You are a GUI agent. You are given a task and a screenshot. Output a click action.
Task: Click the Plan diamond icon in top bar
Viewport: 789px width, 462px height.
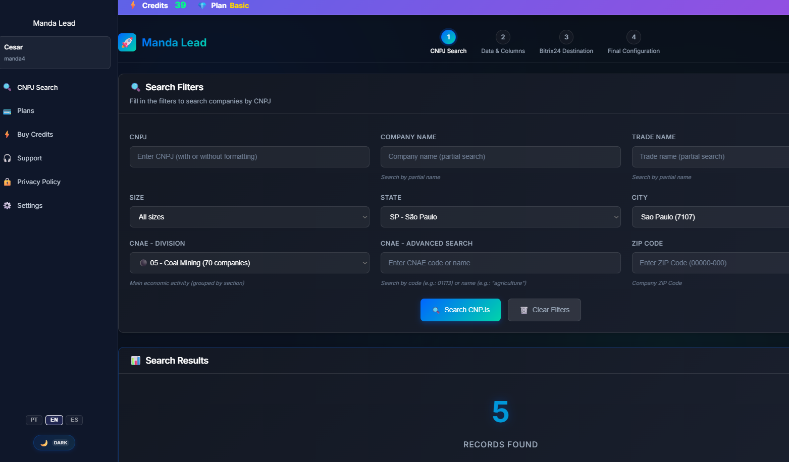202,6
